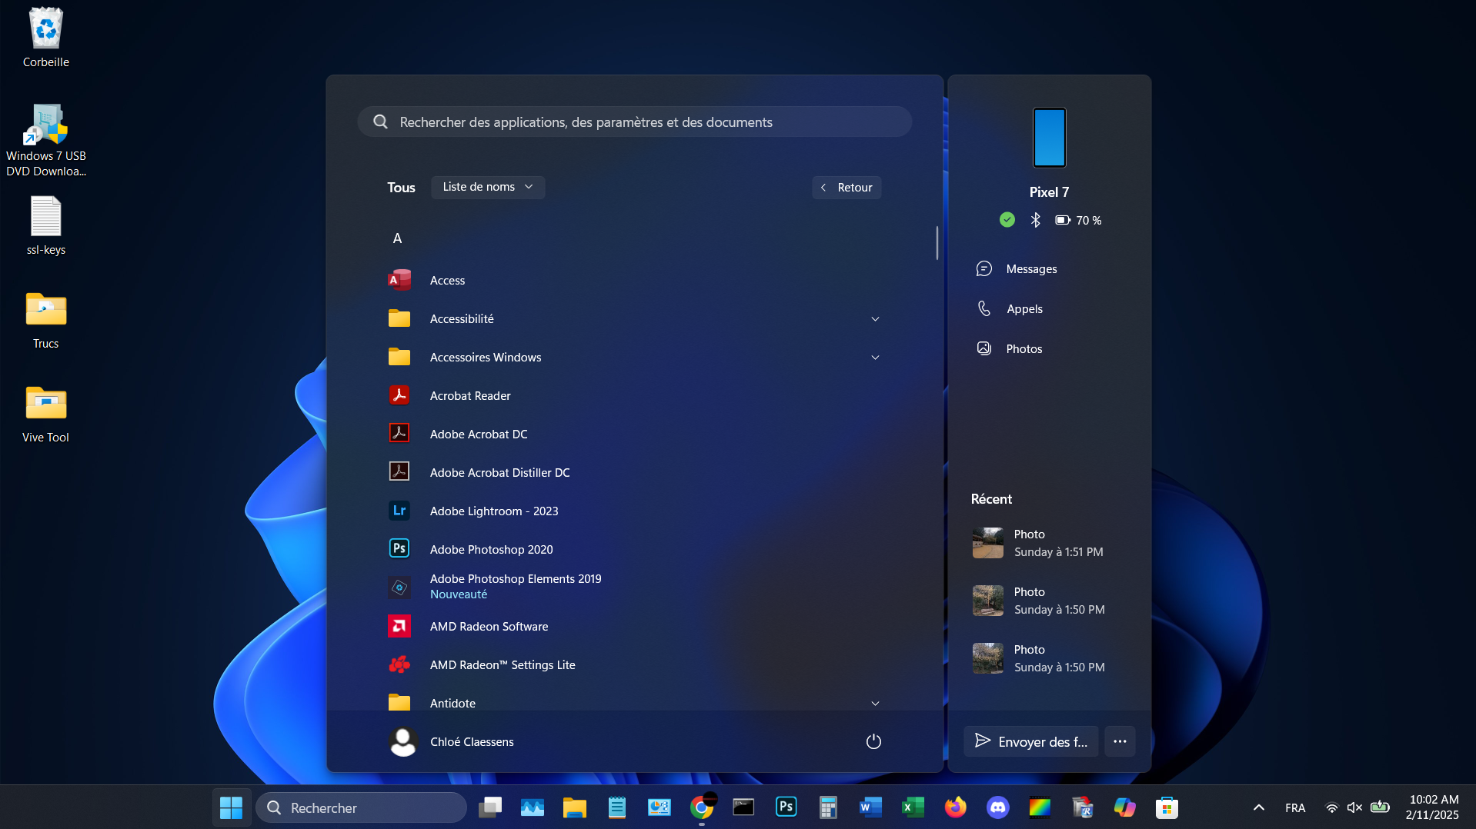Screen dimensions: 1476x829
Task: Open the FRA language indicator
Action: pyautogui.click(x=1295, y=807)
